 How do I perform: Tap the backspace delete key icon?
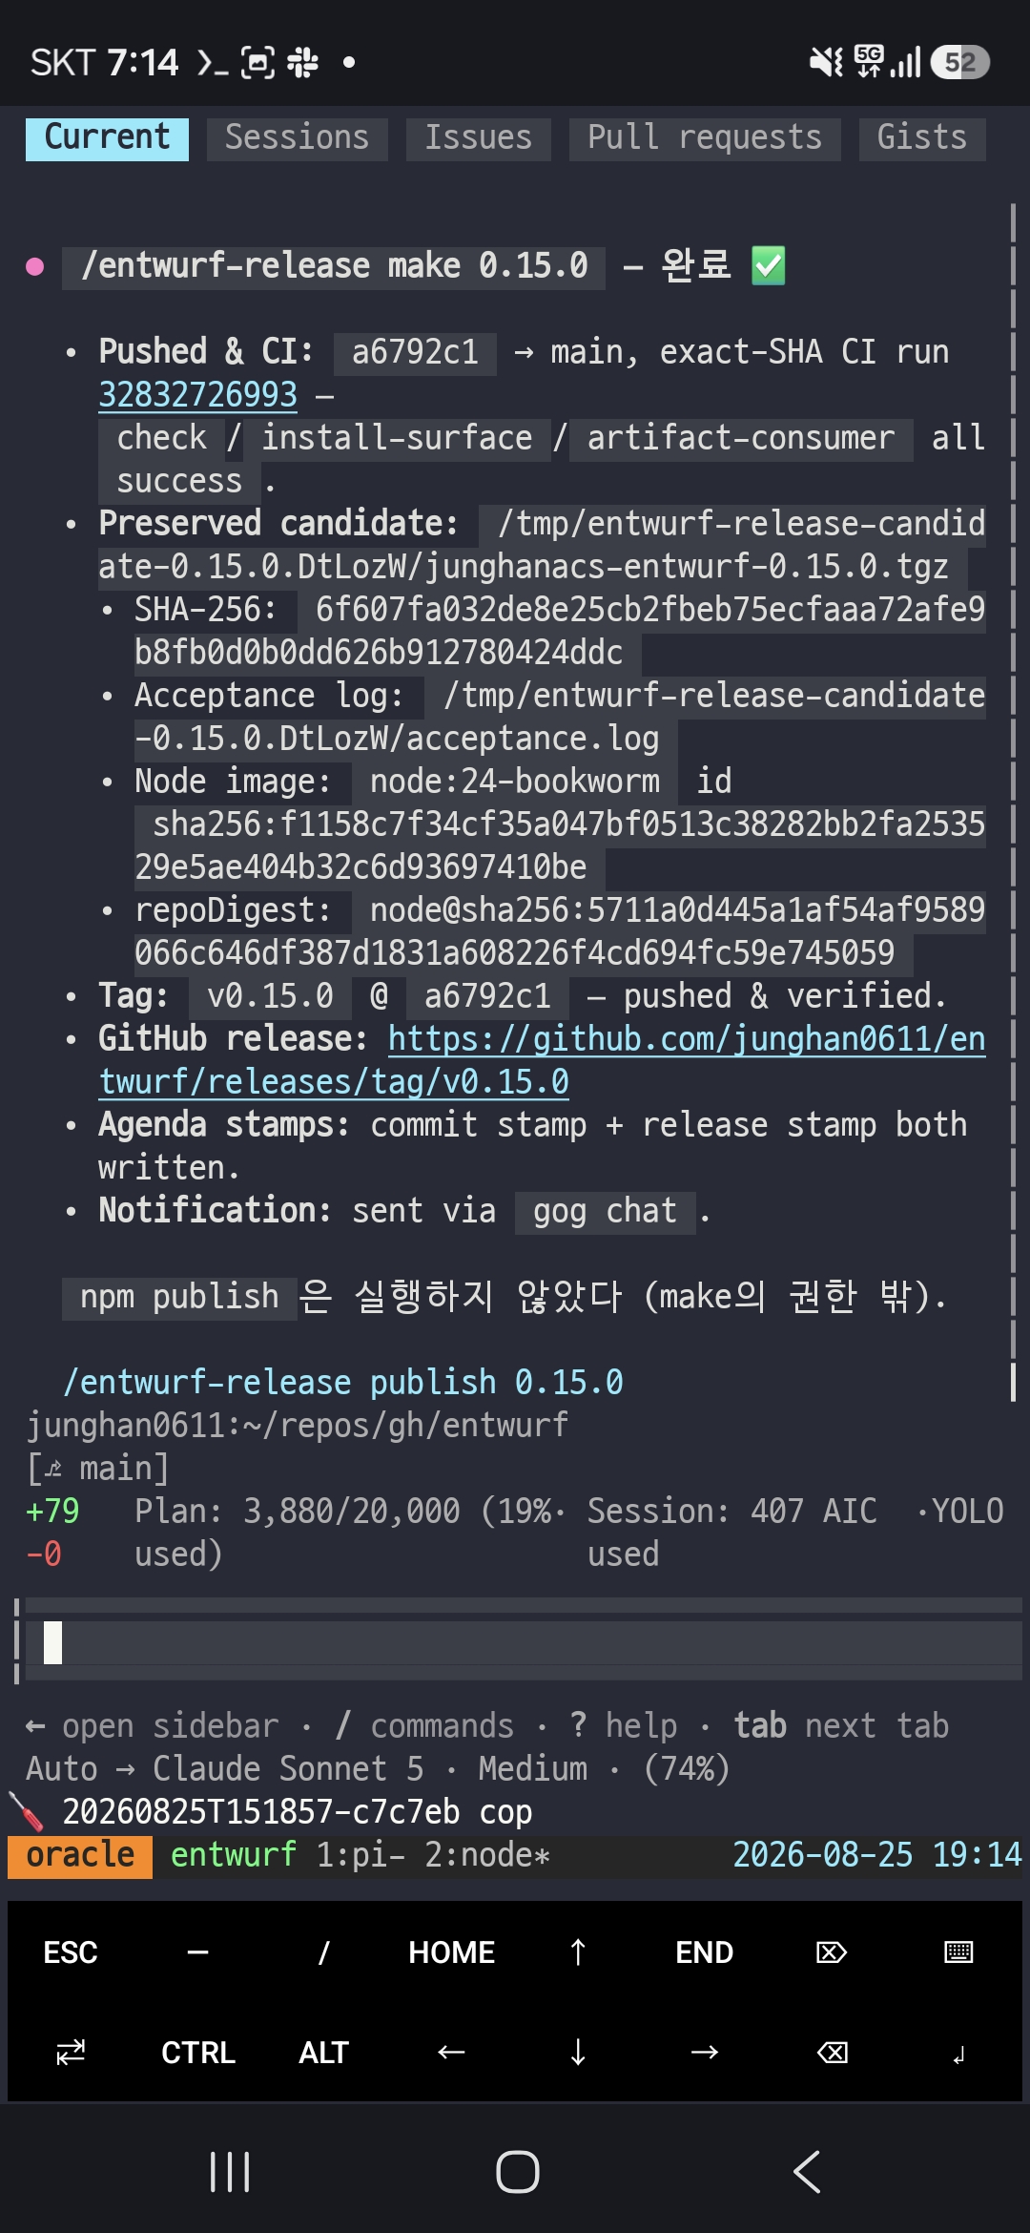coord(832,2052)
